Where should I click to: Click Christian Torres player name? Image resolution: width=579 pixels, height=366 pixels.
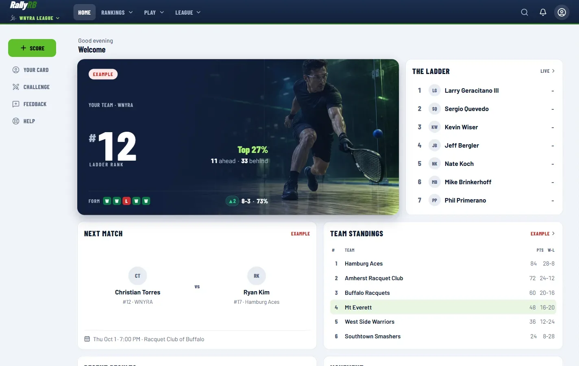137,292
